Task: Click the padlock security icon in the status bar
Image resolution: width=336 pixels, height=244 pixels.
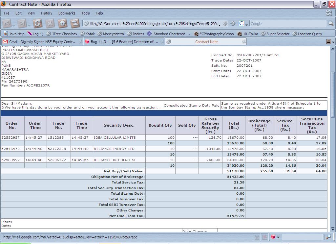Action: (257, 237)
